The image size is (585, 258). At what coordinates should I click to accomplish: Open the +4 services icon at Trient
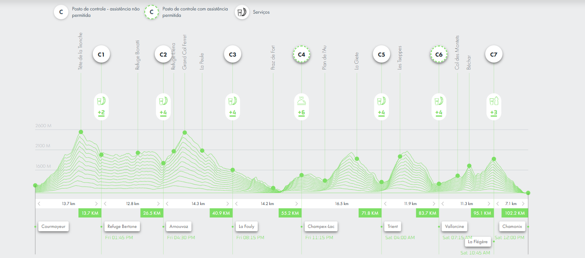pos(382,107)
